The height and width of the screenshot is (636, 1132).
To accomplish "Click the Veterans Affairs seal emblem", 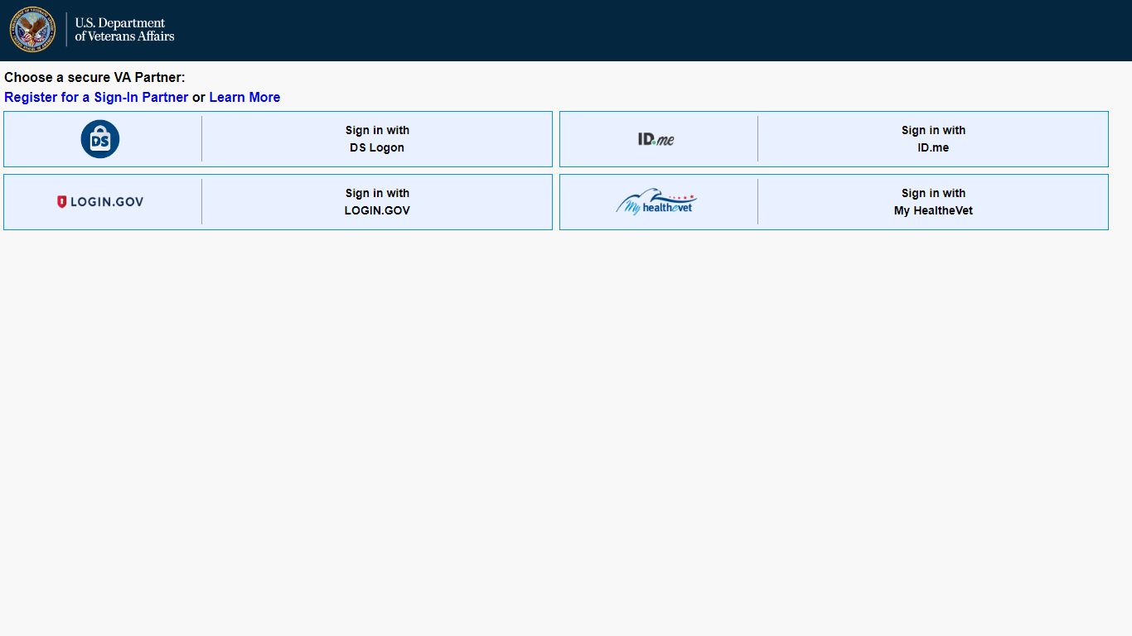I will pyautogui.click(x=32, y=30).
